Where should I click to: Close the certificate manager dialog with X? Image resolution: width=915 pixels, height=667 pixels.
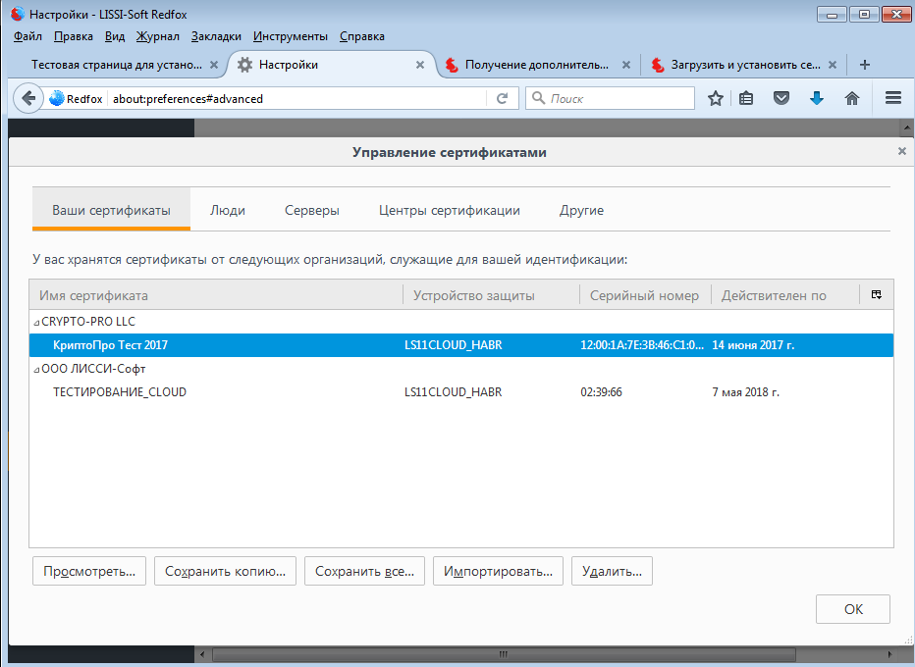(x=901, y=152)
